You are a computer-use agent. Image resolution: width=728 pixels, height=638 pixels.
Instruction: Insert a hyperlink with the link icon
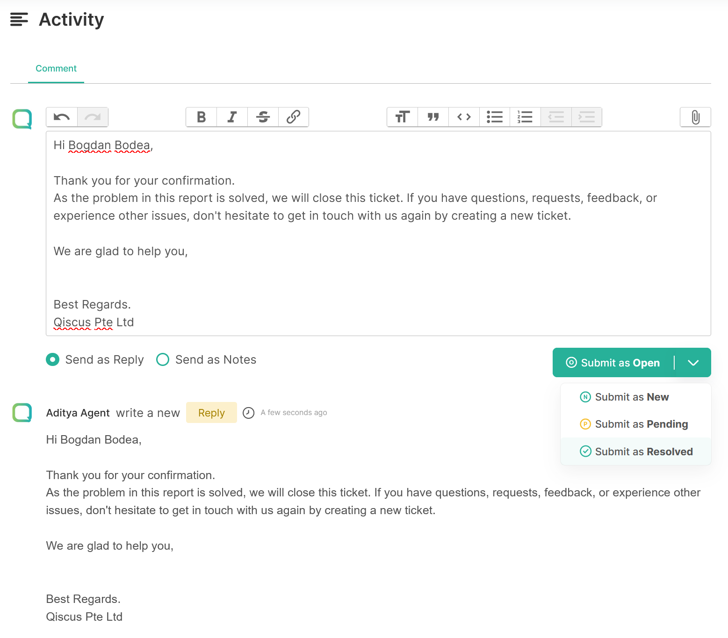coord(293,117)
